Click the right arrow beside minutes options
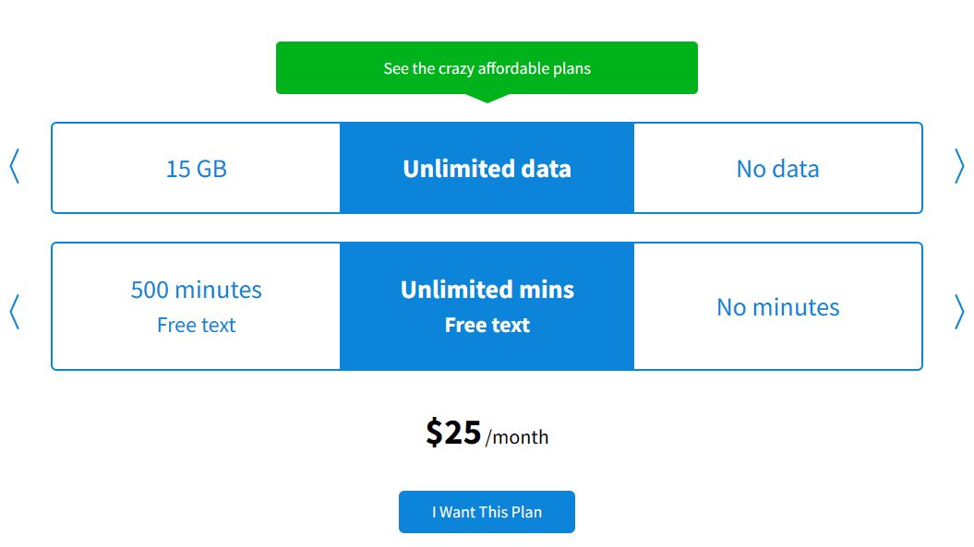974x547 pixels. click(959, 312)
